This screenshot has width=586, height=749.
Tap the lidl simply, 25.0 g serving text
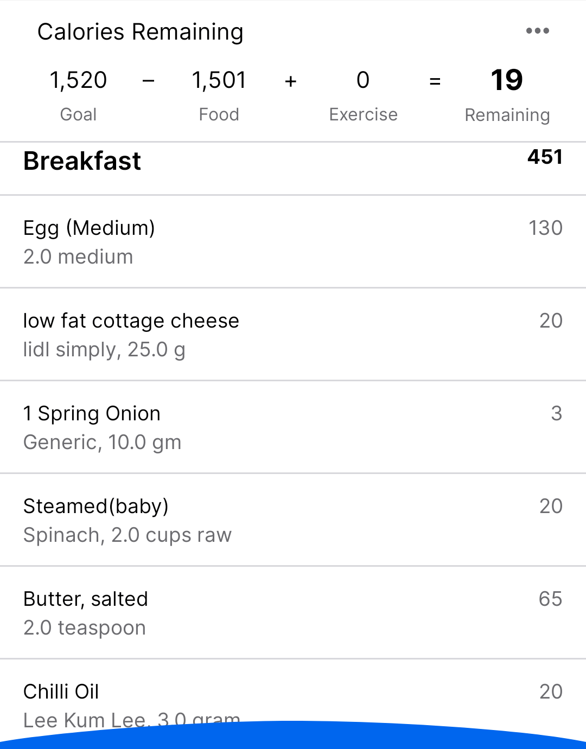(104, 350)
